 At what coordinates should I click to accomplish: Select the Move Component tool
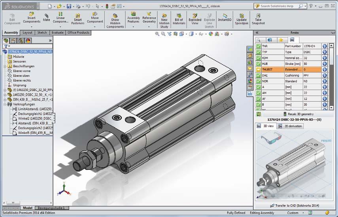[x=95, y=17]
